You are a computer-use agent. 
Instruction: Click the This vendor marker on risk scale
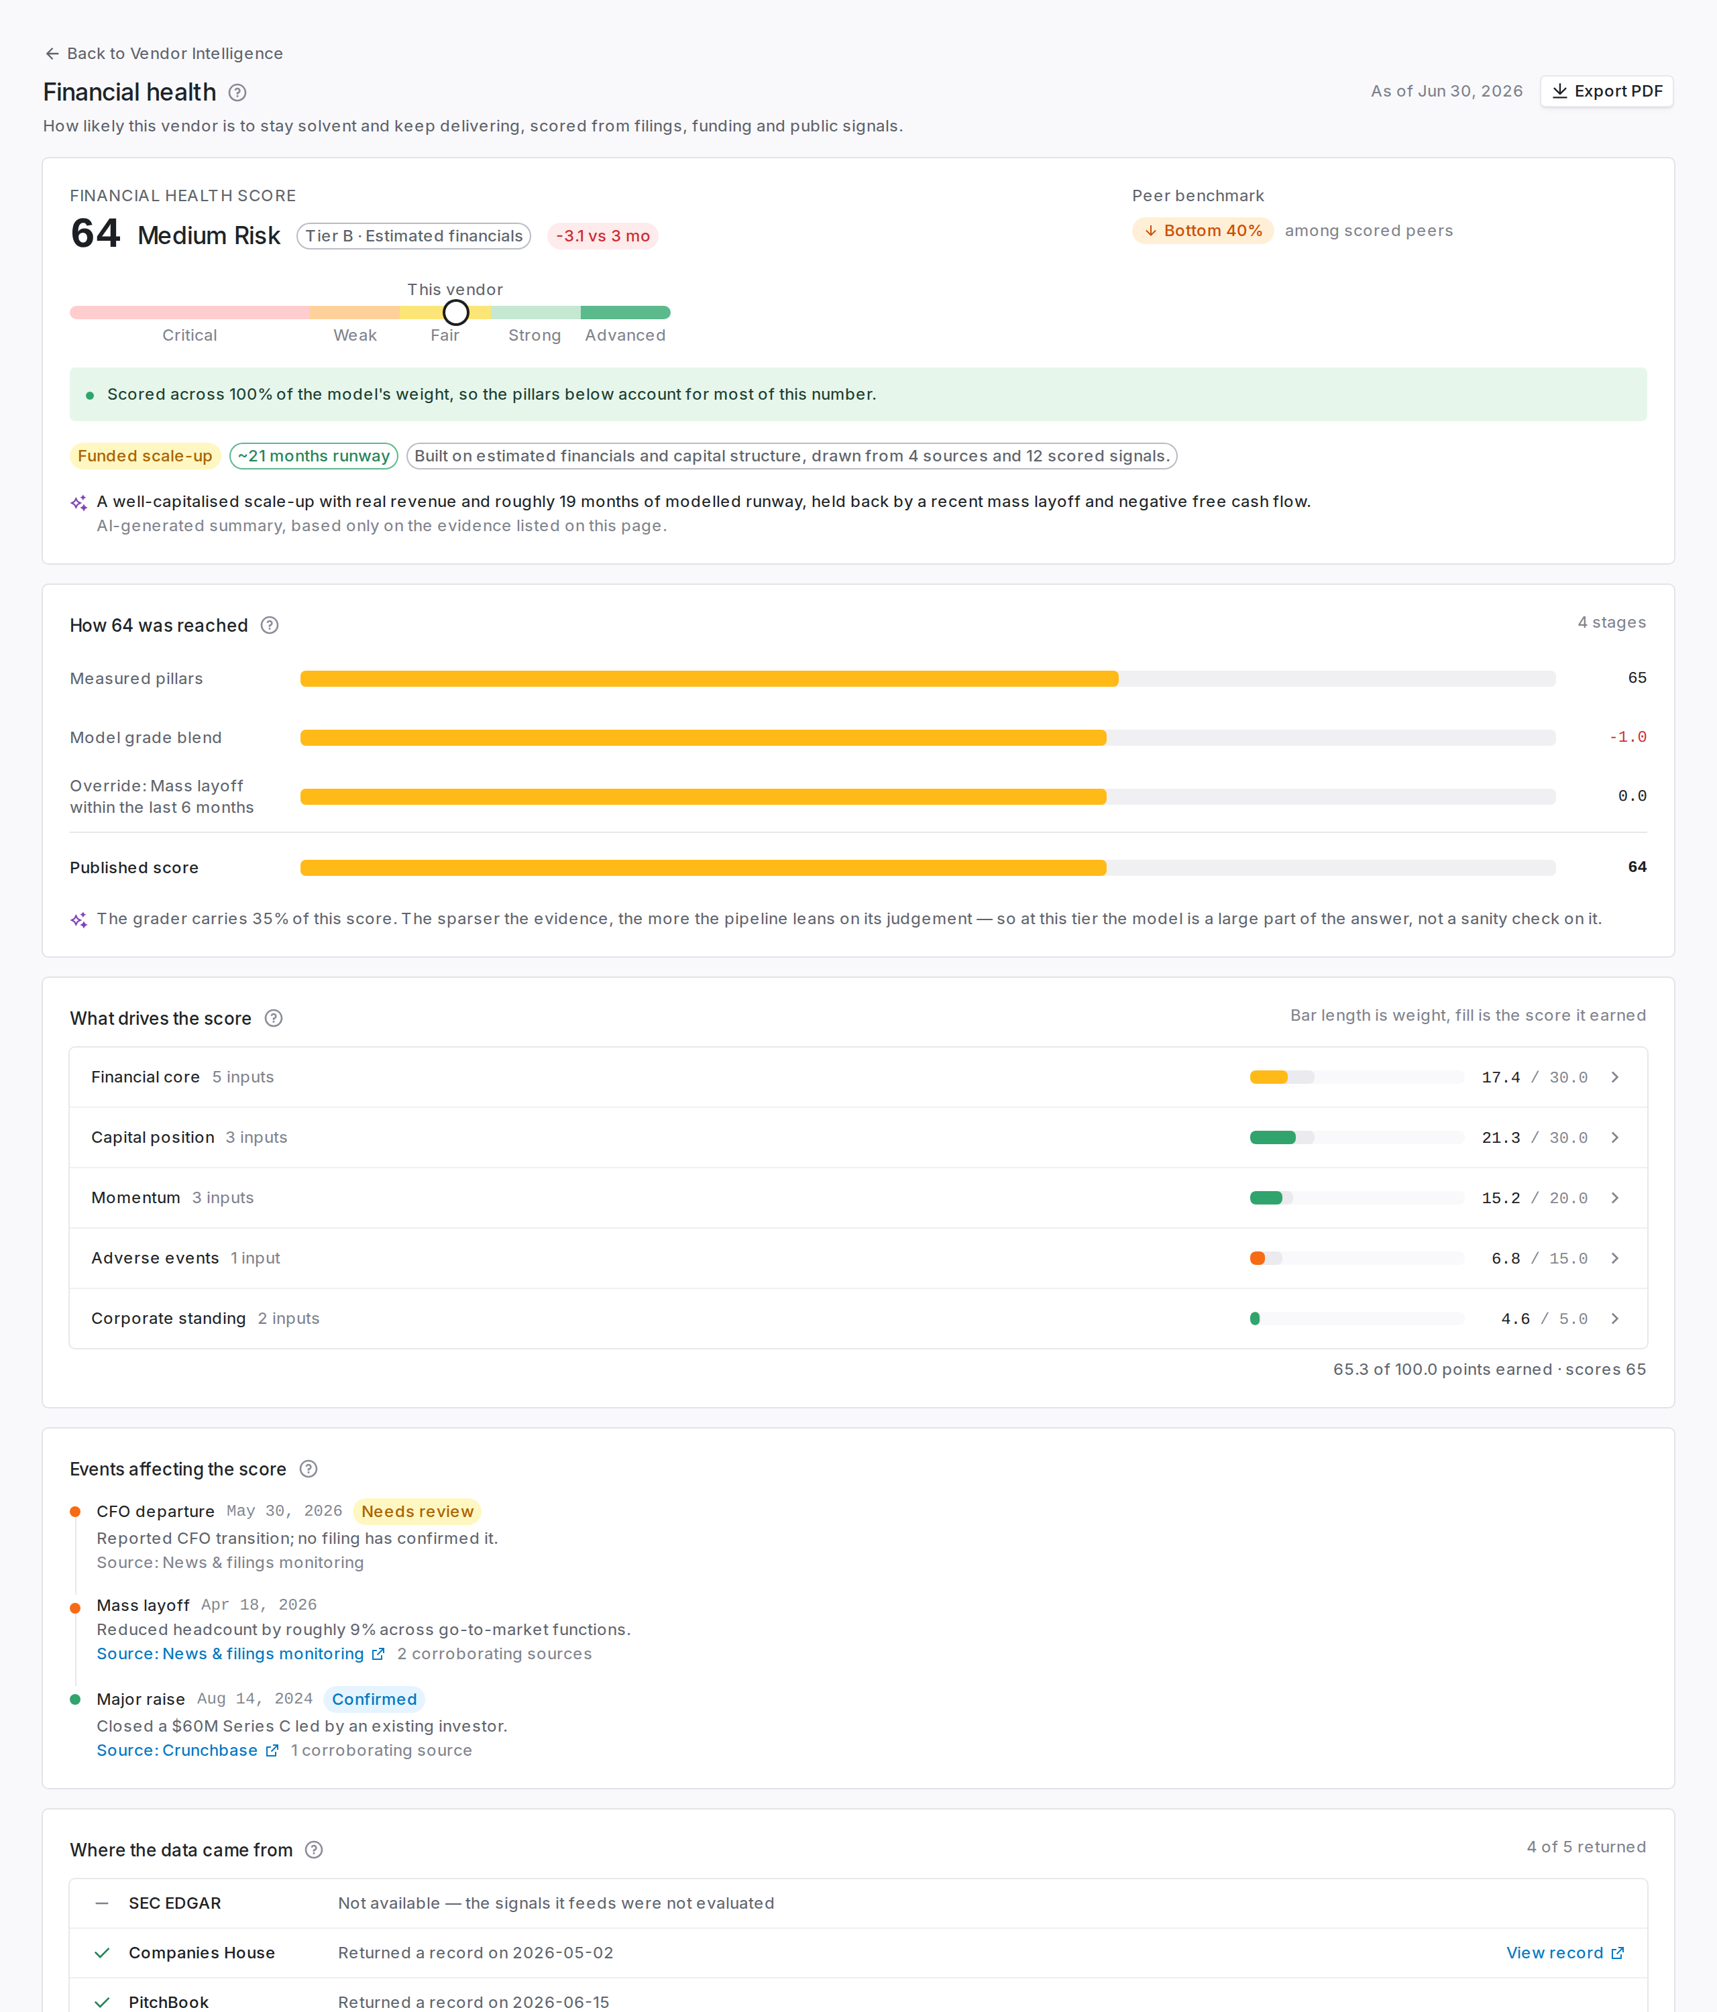pyautogui.click(x=455, y=313)
